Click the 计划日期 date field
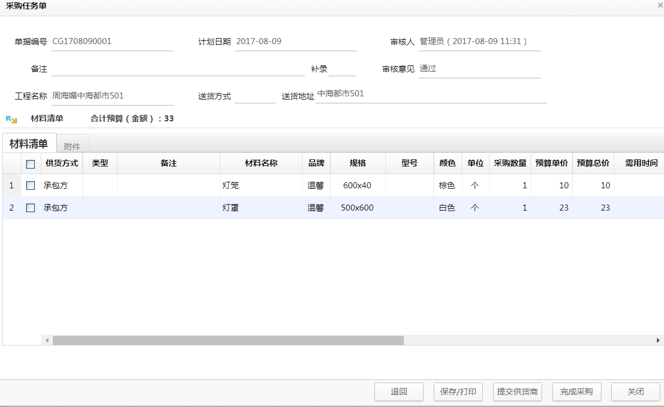Image resolution: width=664 pixels, height=407 pixels. (x=295, y=42)
